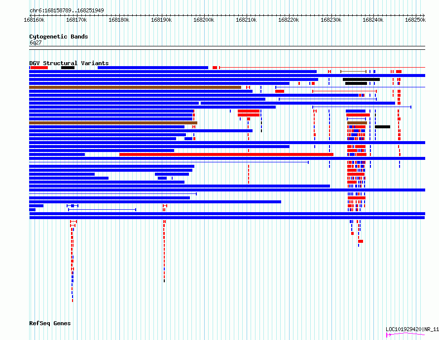Click the 168180k ruler label
Viewport: 439px width, 340px height.
[x=119, y=20]
